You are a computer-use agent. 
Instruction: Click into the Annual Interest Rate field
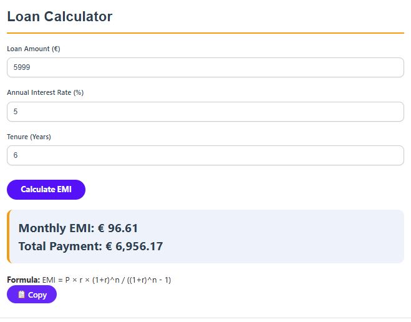point(205,112)
